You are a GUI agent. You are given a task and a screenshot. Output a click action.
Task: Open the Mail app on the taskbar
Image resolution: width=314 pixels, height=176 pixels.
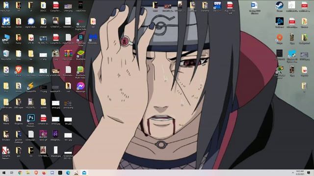84,173
